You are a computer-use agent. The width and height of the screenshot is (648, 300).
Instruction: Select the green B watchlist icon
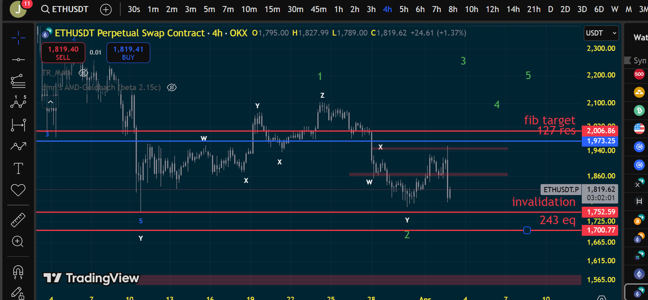click(x=639, y=110)
